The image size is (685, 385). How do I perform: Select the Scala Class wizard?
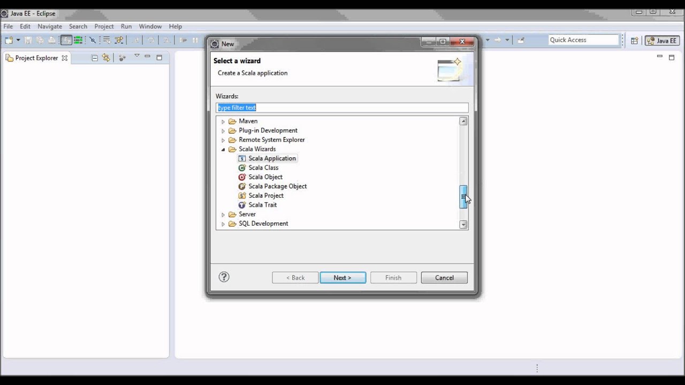[x=263, y=167]
